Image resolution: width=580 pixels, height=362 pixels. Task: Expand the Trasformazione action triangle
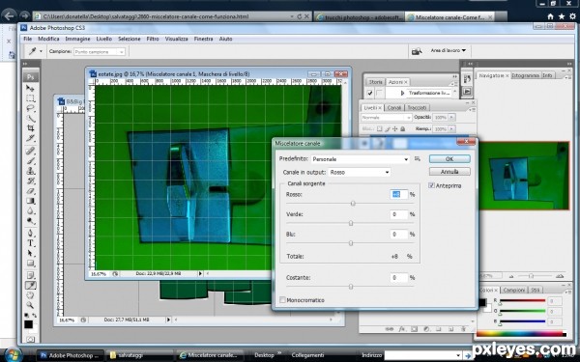pyautogui.click(x=402, y=93)
